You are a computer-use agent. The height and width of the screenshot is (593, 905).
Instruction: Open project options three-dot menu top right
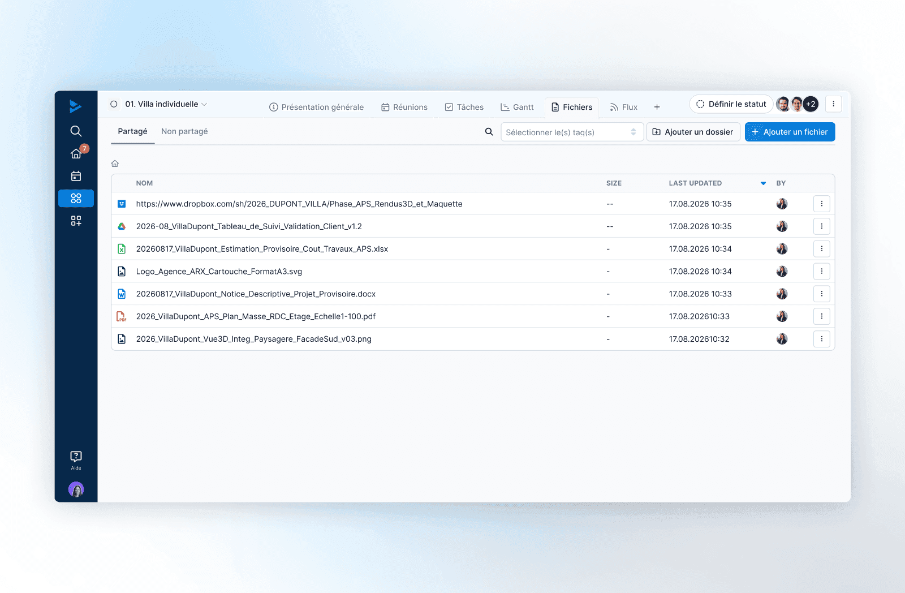coord(833,104)
